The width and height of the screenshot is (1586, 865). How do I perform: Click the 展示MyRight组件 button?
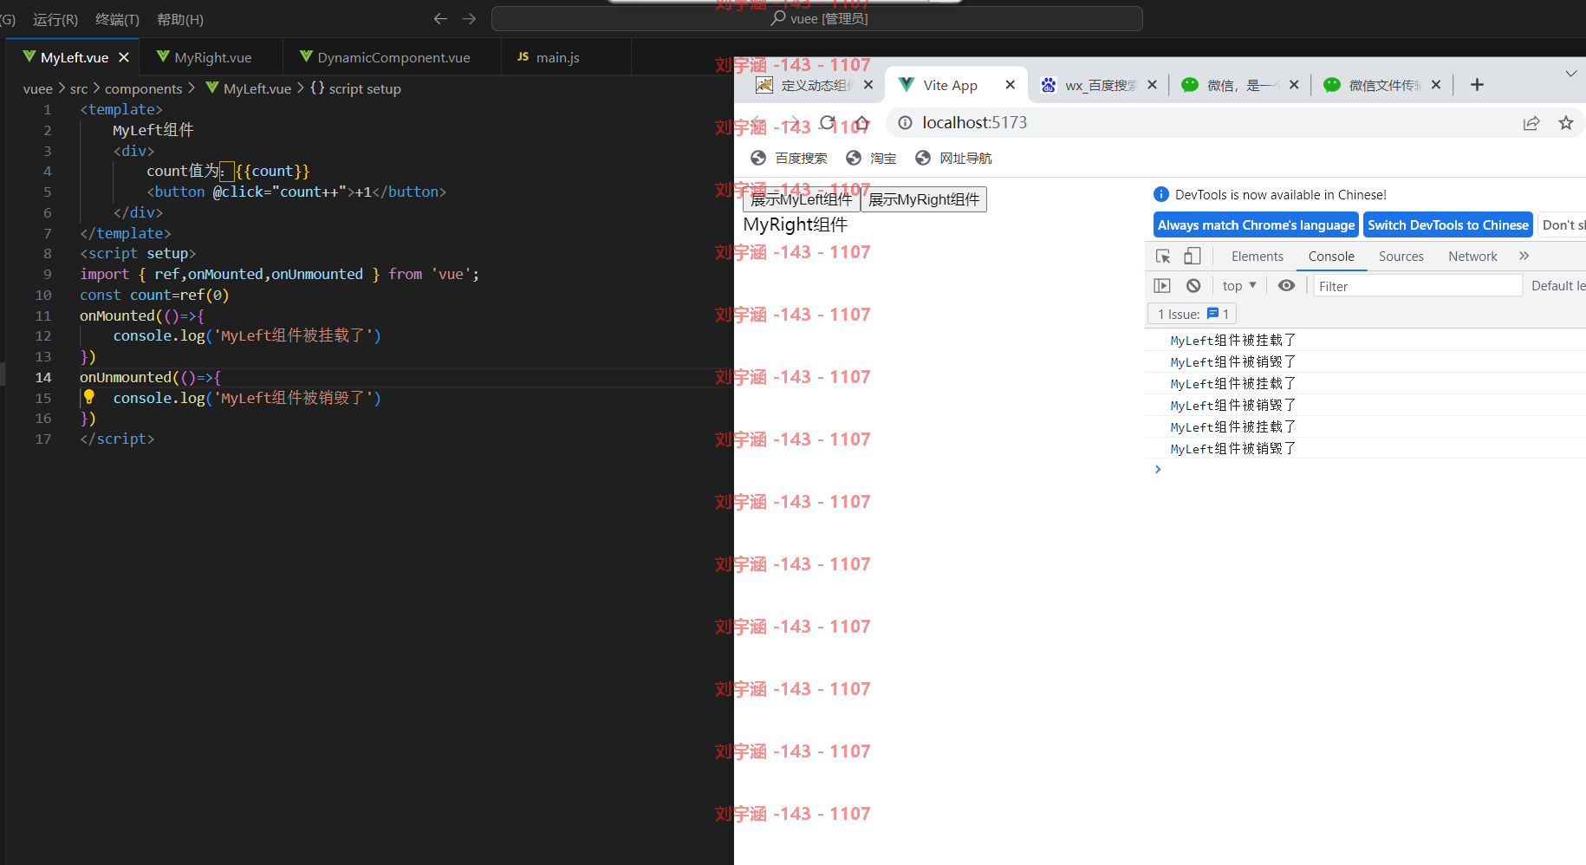coord(924,199)
